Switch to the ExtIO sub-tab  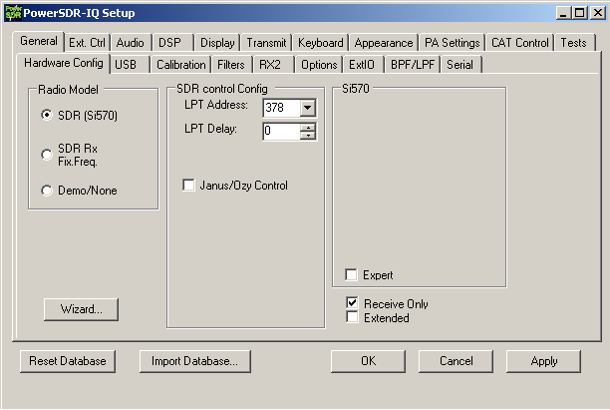click(362, 65)
